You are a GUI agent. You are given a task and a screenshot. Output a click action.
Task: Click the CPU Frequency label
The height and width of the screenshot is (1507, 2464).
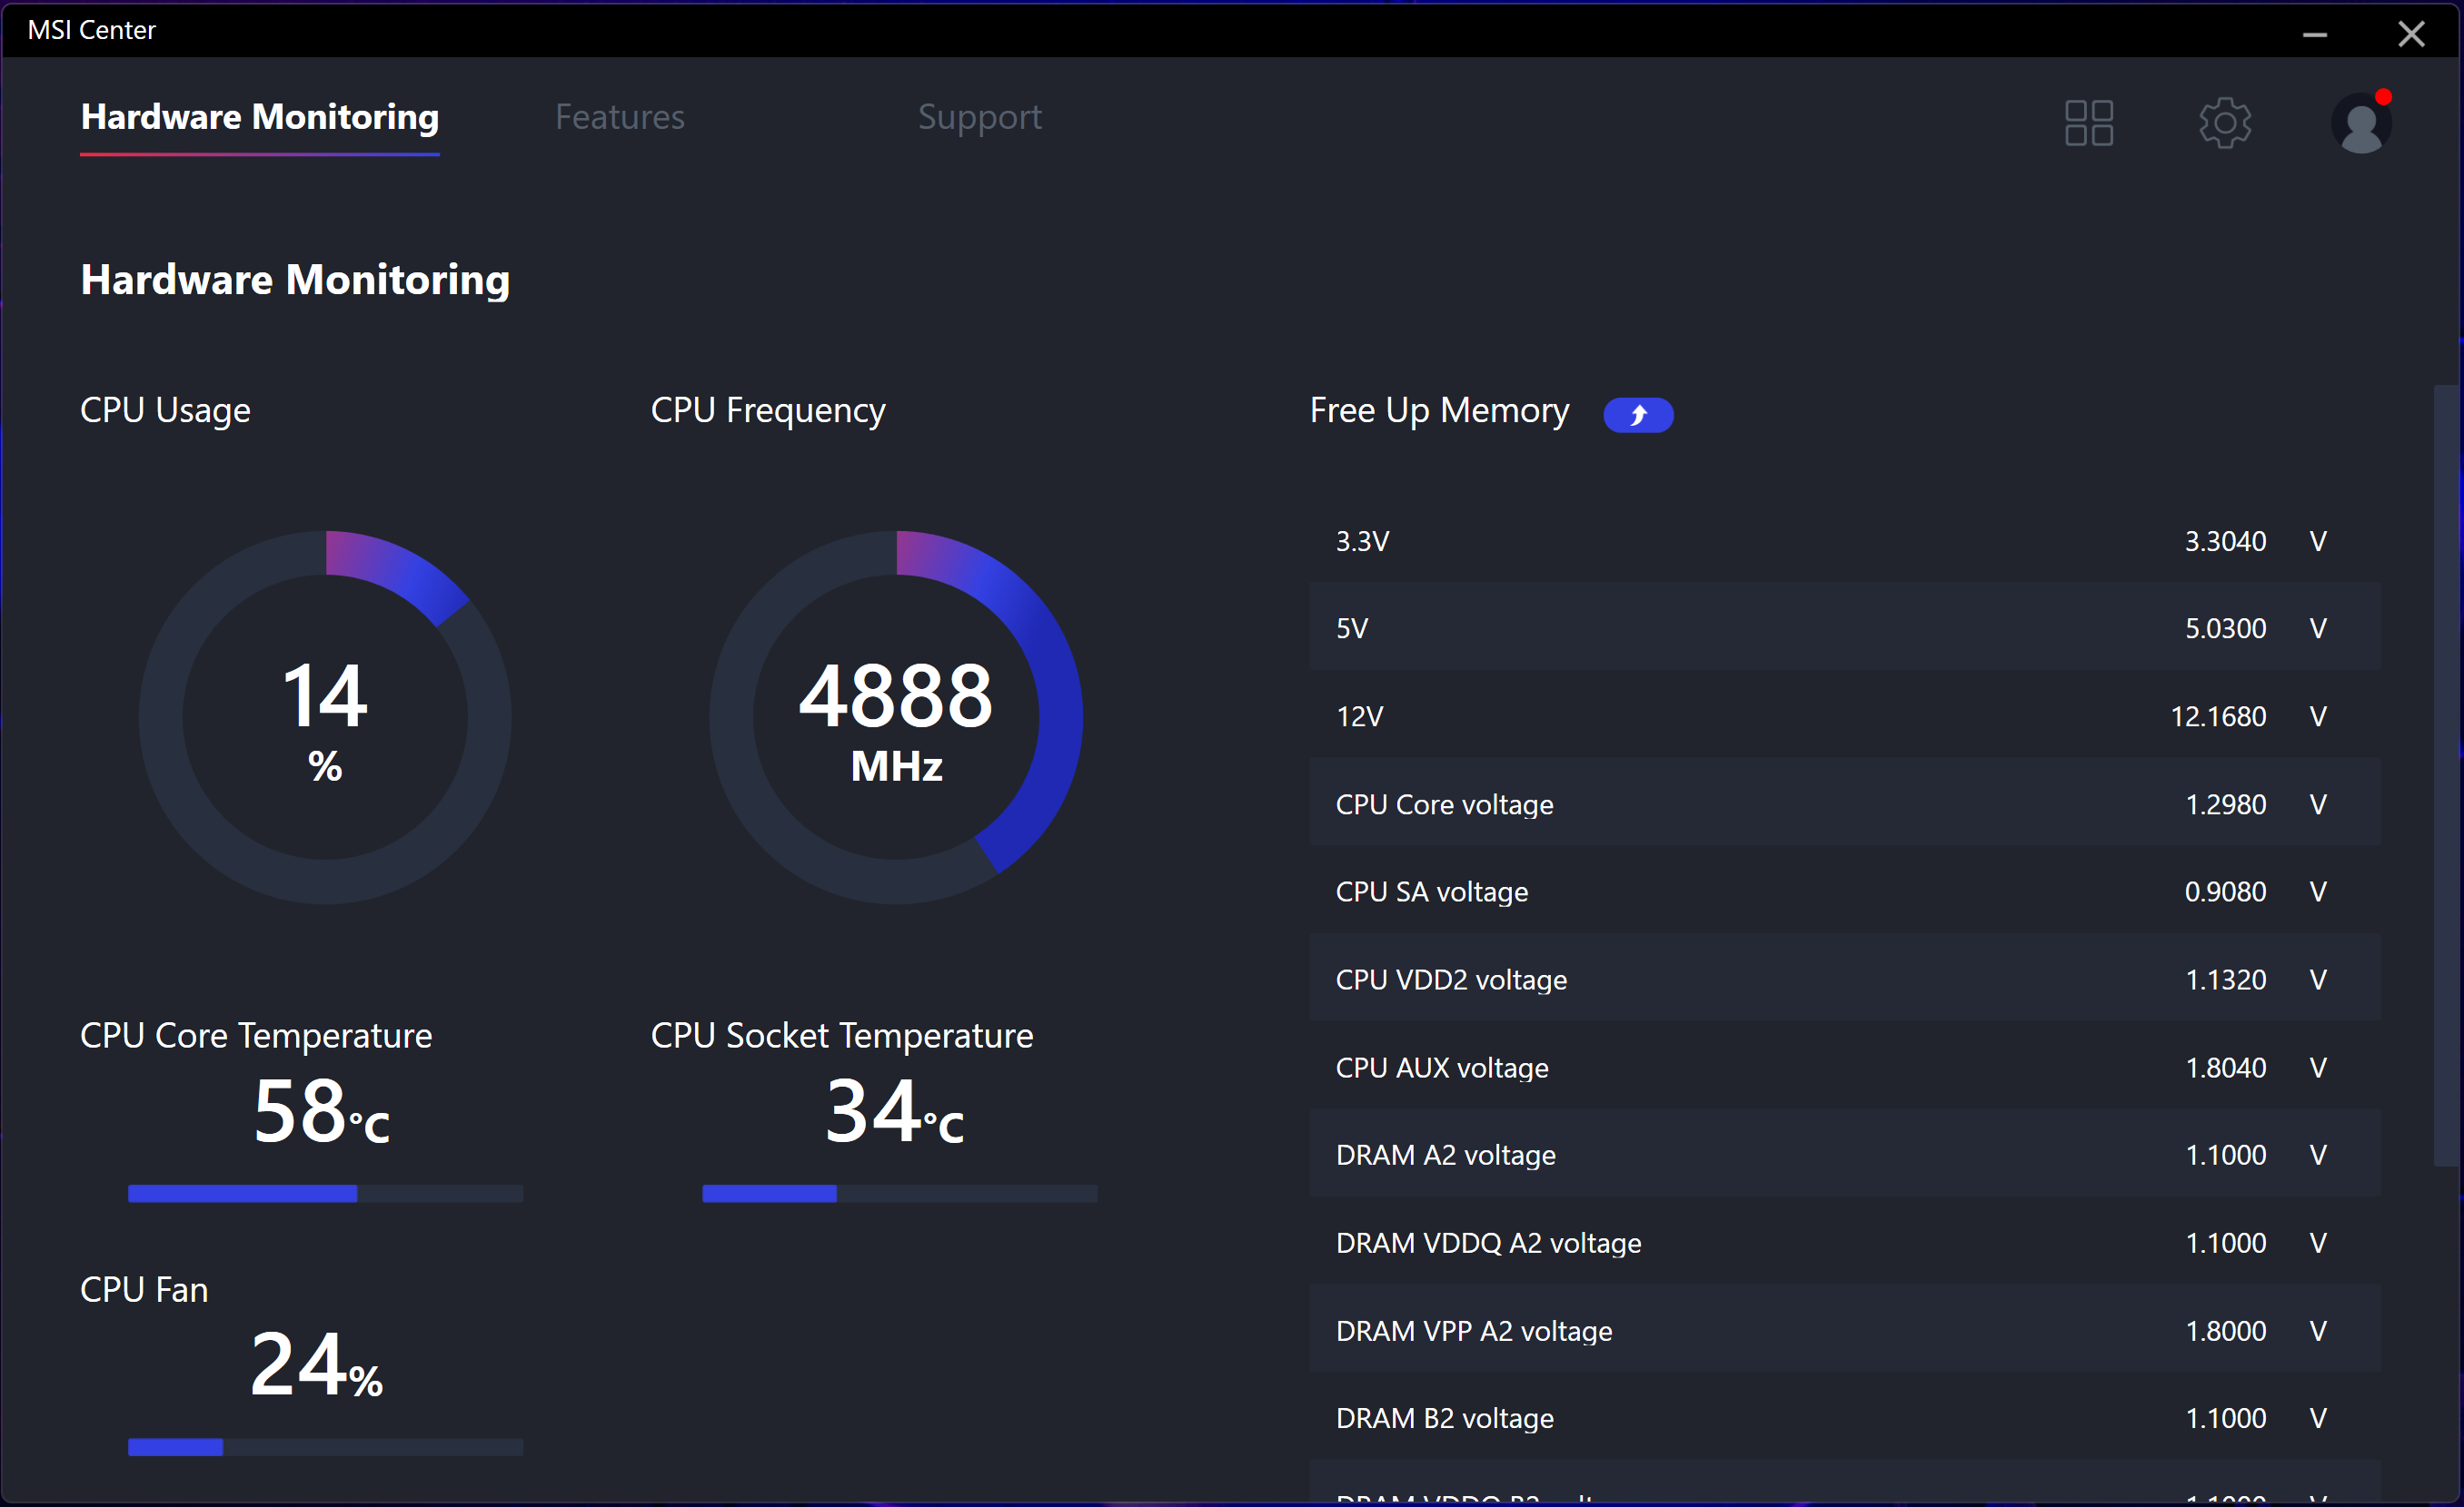768,410
